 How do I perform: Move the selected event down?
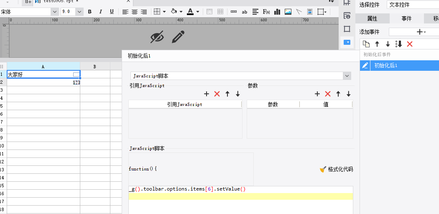click(388, 44)
